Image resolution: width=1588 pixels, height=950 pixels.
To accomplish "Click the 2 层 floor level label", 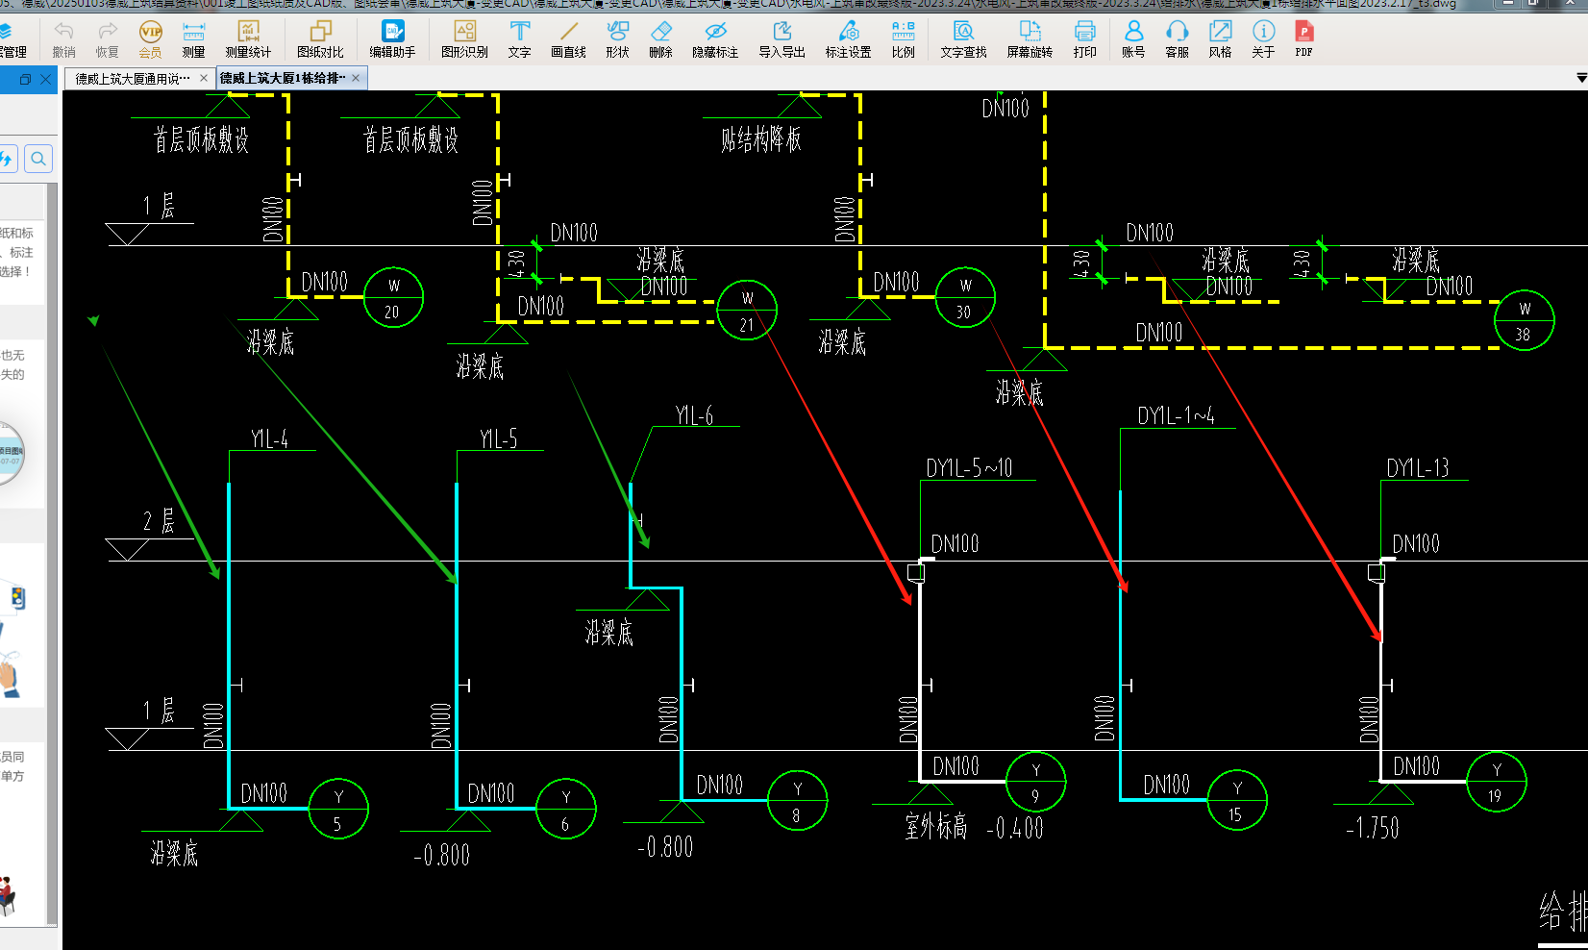I will 159,522.
